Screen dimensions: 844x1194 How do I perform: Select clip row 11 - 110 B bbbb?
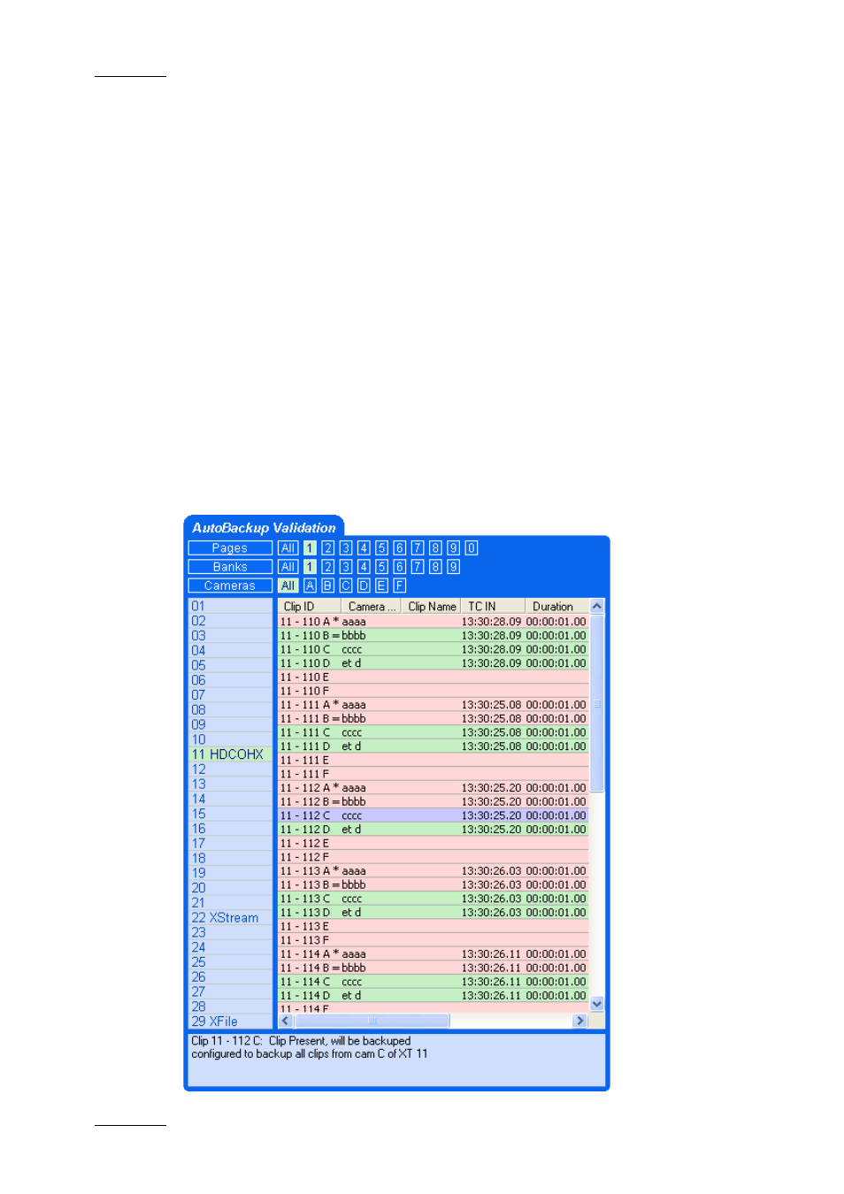point(434,636)
